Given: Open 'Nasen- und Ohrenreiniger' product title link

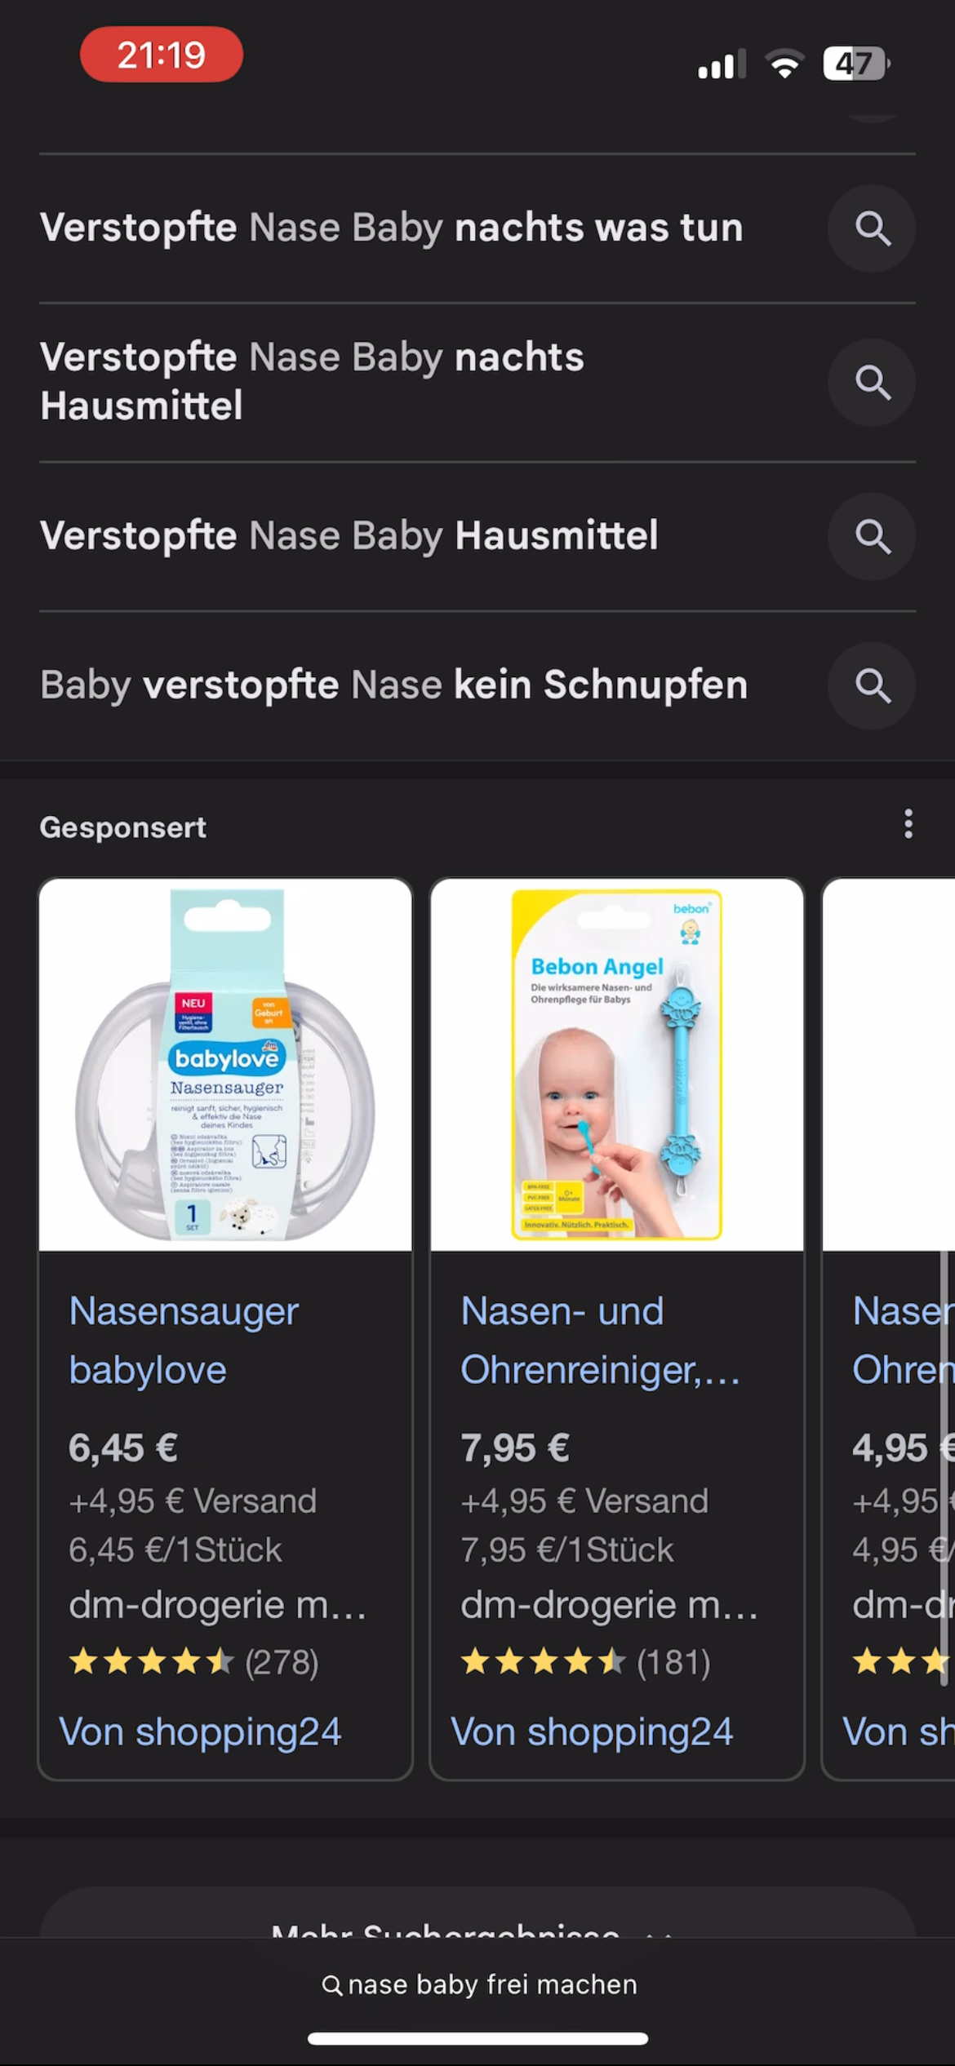Looking at the screenshot, I should coord(600,1340).
